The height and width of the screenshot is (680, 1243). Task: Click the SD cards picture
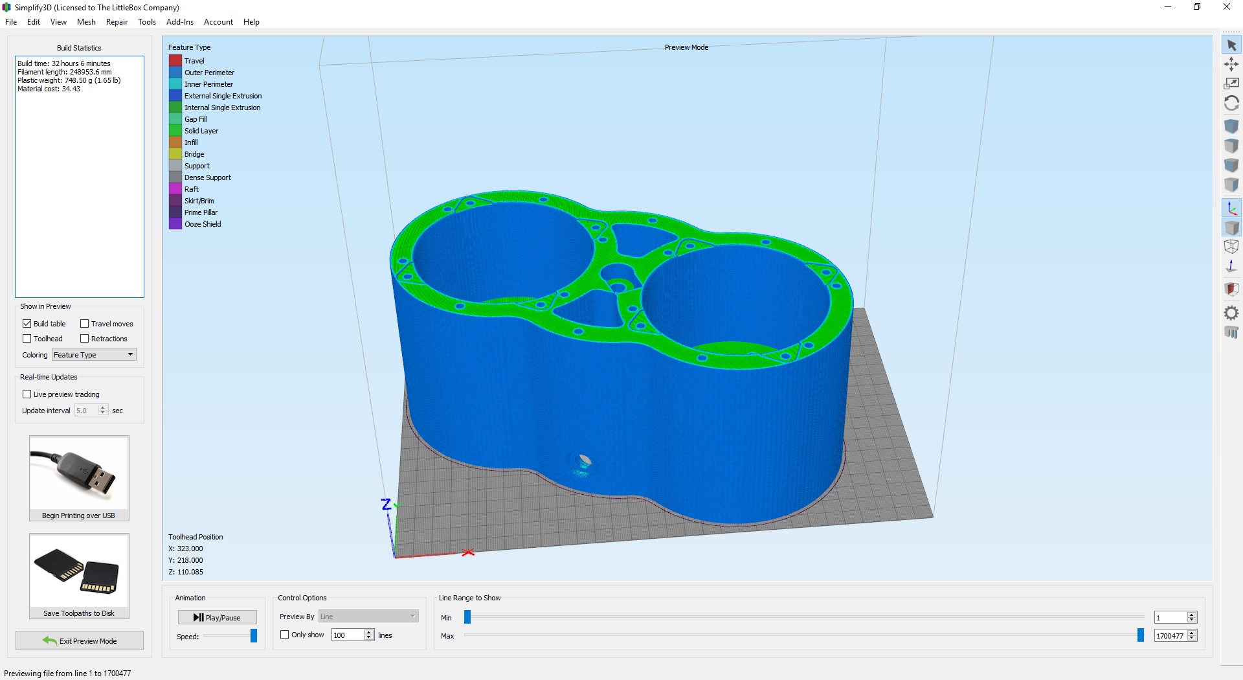click(79, 571)
